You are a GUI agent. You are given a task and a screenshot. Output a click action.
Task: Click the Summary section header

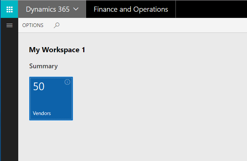[43, 66]
